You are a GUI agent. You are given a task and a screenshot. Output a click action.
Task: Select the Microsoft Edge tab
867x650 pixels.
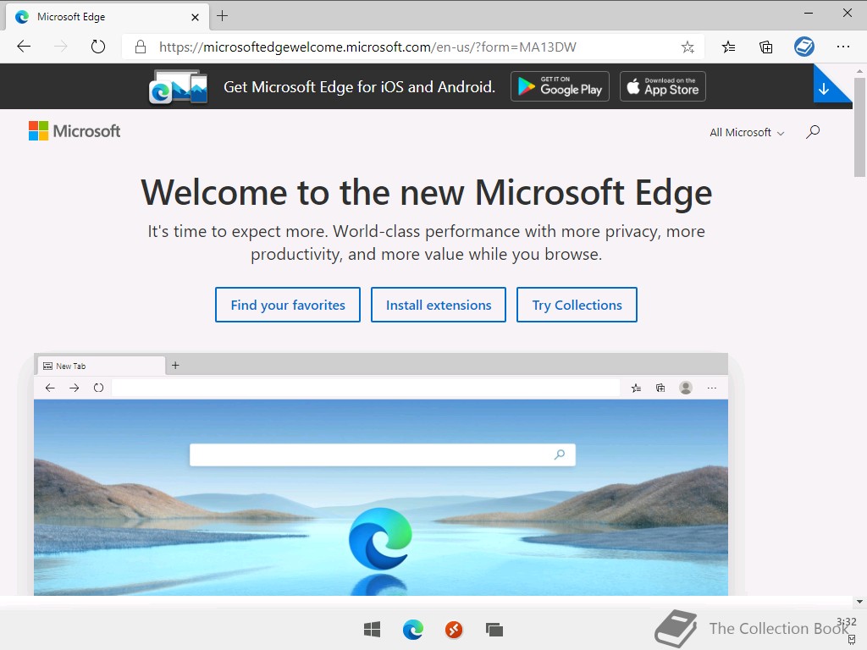pyautogui.click(x=108, y=17)
